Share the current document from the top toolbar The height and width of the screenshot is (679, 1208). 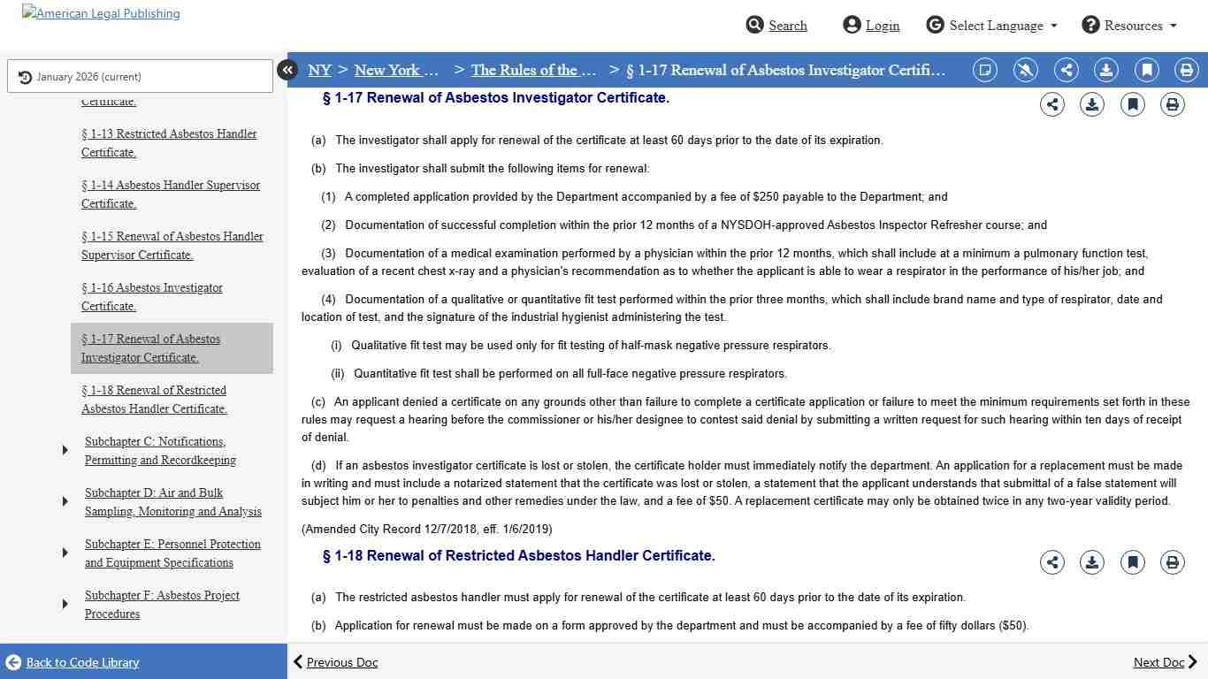point(1066,70)
